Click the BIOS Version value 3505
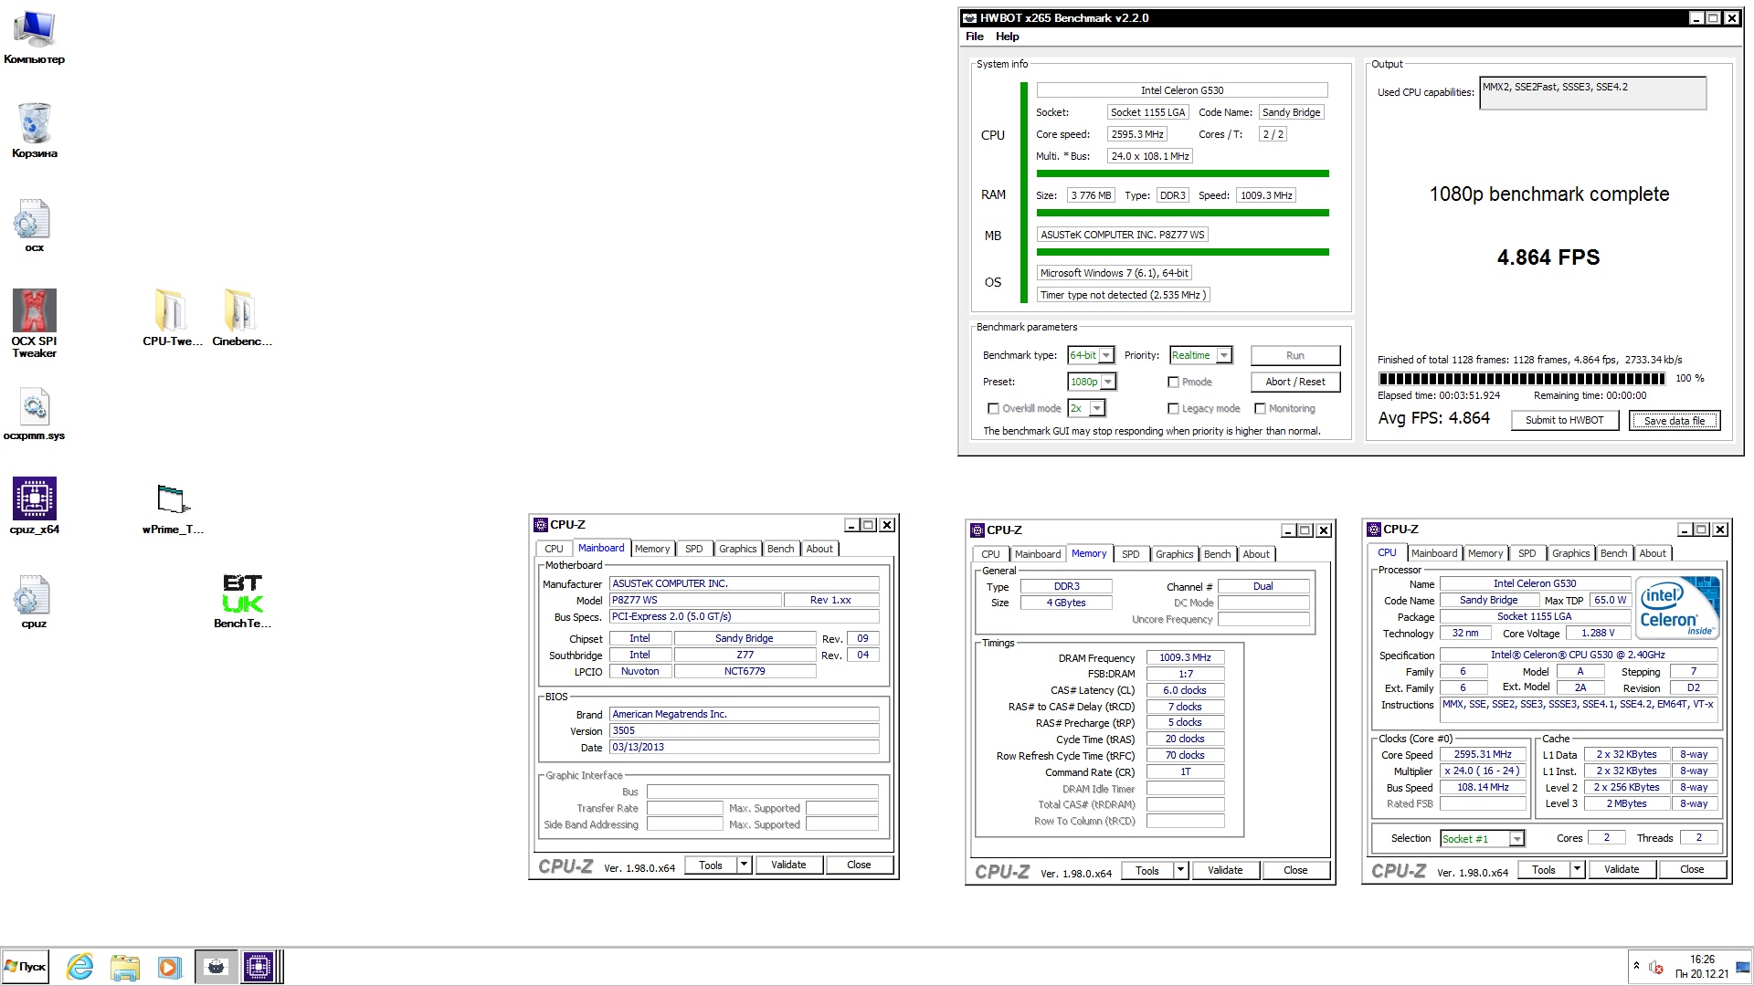1754x986 pixels. tap(744, 730)
